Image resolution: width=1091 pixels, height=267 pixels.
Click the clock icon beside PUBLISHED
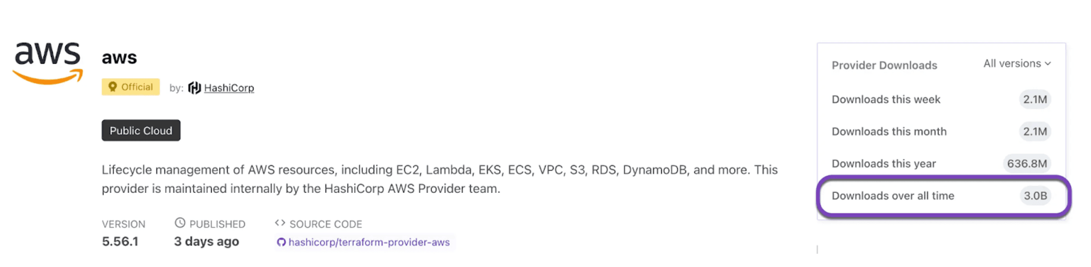point(180,223)
